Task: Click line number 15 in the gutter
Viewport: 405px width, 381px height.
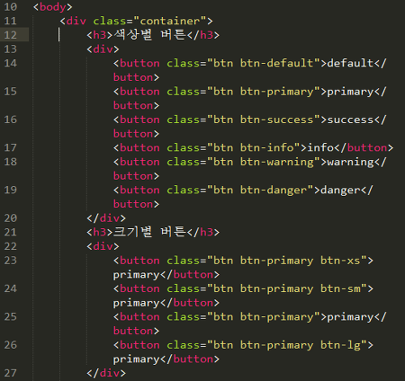Action: coord(11,91)
